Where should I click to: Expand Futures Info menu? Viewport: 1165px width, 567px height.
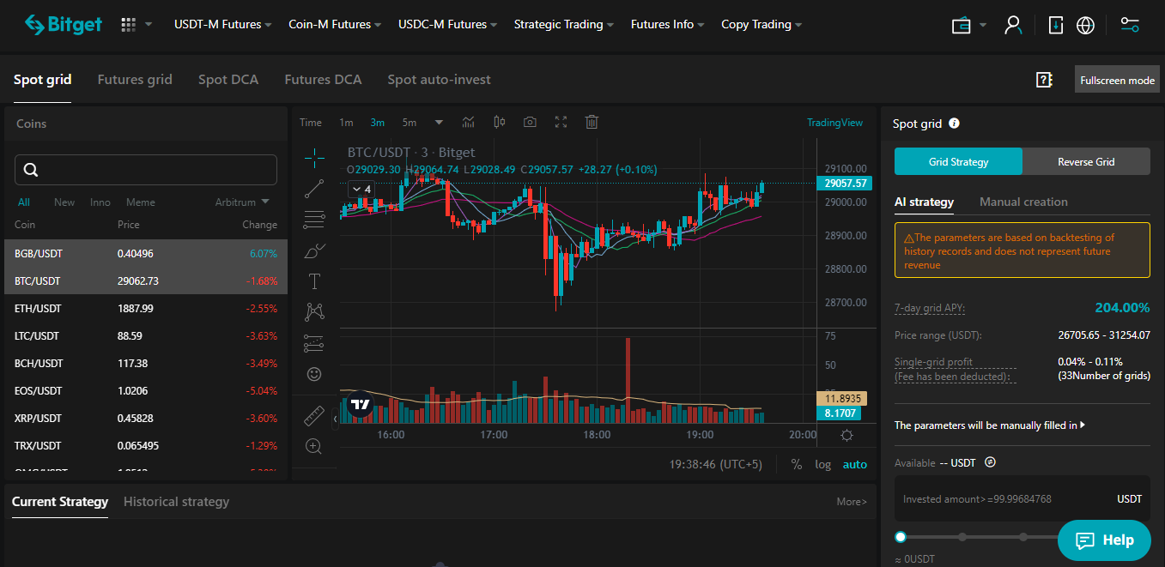click(x=668, y=24)
